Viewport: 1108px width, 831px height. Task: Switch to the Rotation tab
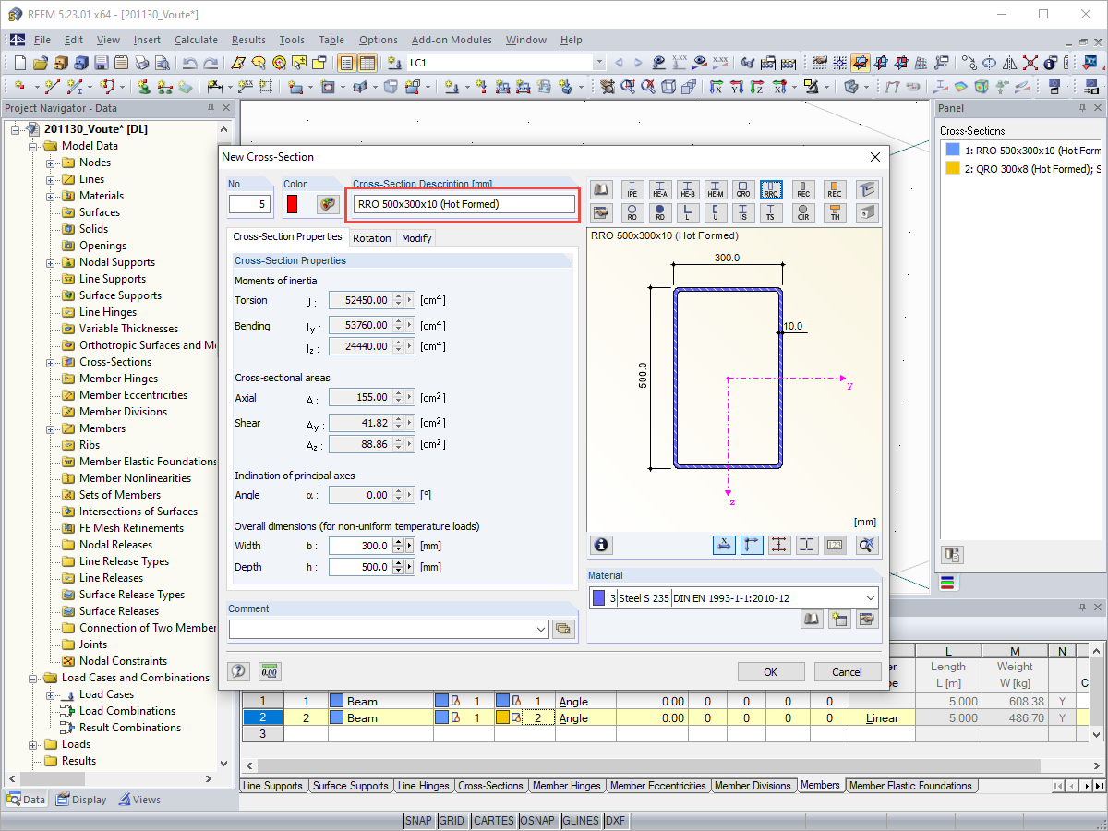pyautogui.click(x=372, y=238)
